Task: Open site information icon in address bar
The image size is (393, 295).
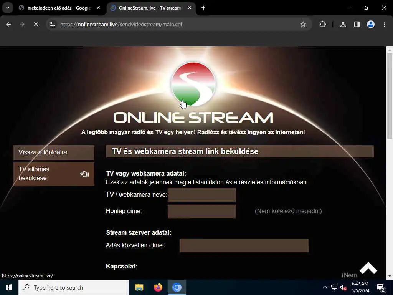Action: point(52,24)
